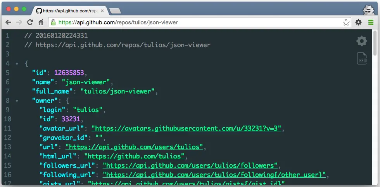380x187 pixels.
Task: Open the api.github.com/users/tulios link
Action: (x=134, y=147)
